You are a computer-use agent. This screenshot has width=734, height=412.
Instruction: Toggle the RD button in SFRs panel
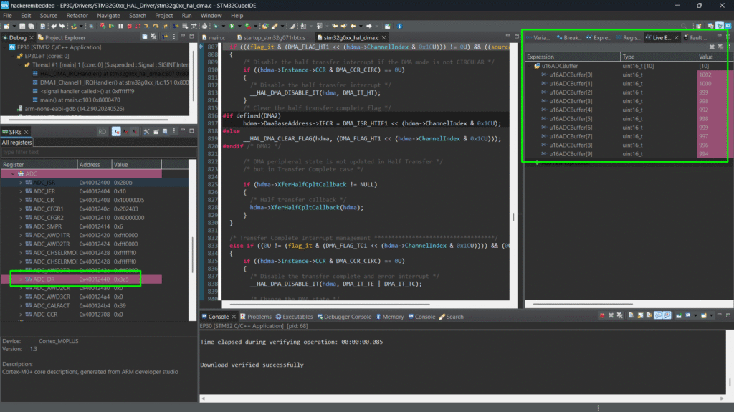tap(102, 132)
